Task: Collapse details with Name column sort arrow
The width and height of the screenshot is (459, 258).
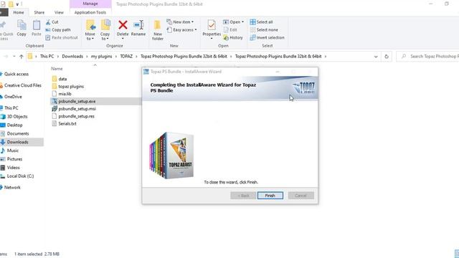Action: point(95,65)
